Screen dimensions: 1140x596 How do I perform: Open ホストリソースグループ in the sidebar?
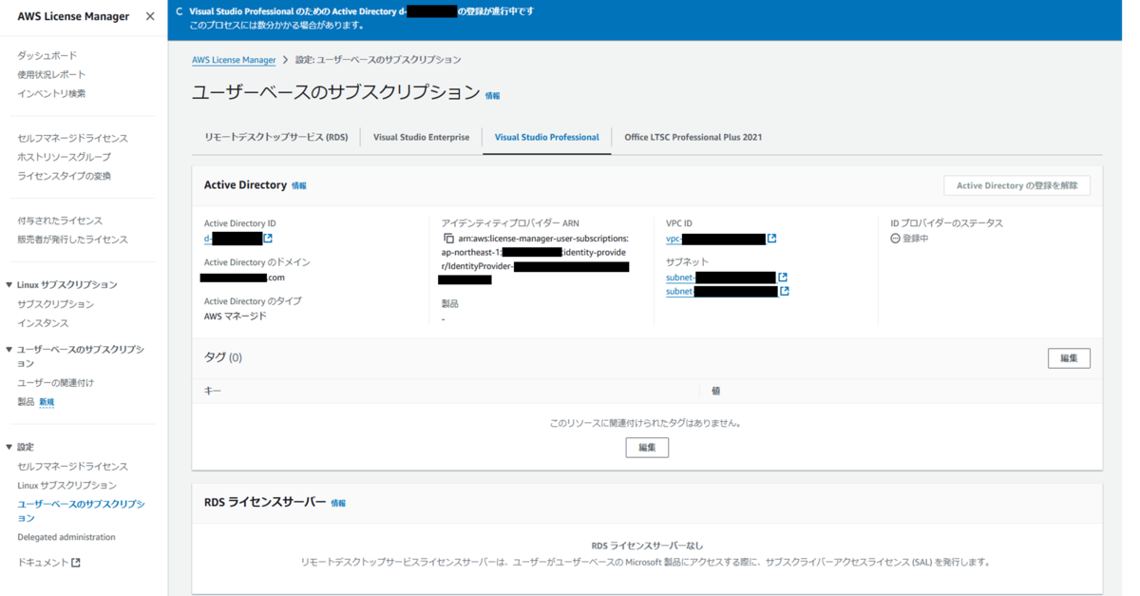click(x=64, y=157)
